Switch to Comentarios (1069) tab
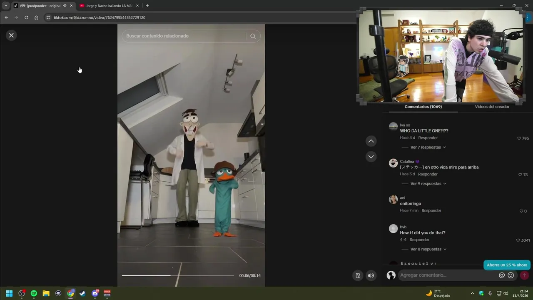This screenshot has width=533, height=300. pos(423,107)
